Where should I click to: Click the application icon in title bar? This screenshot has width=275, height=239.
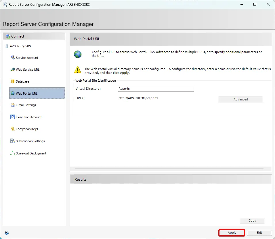pyautogui.click(x=5, y=4)
